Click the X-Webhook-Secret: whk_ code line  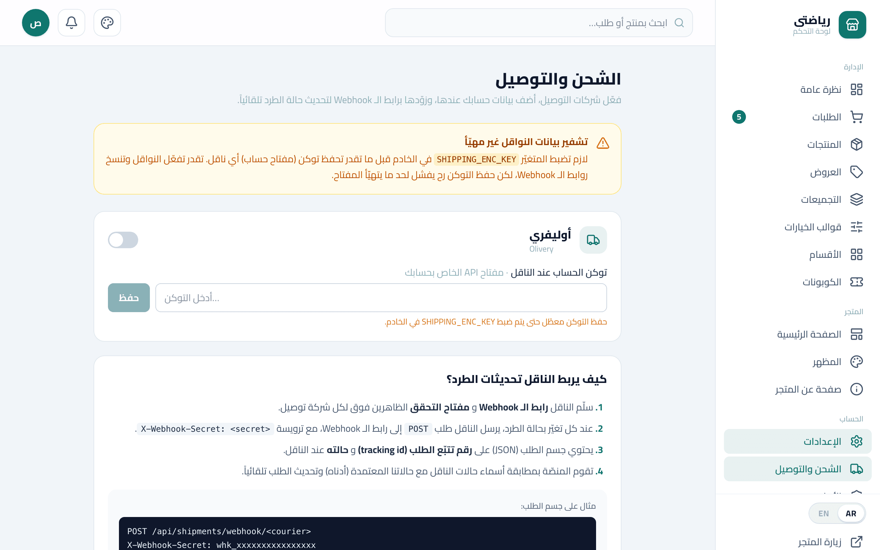(x=221, y=545)
